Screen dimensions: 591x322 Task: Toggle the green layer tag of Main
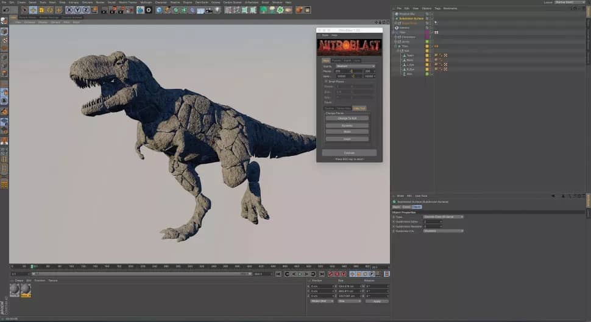point(427,74)
